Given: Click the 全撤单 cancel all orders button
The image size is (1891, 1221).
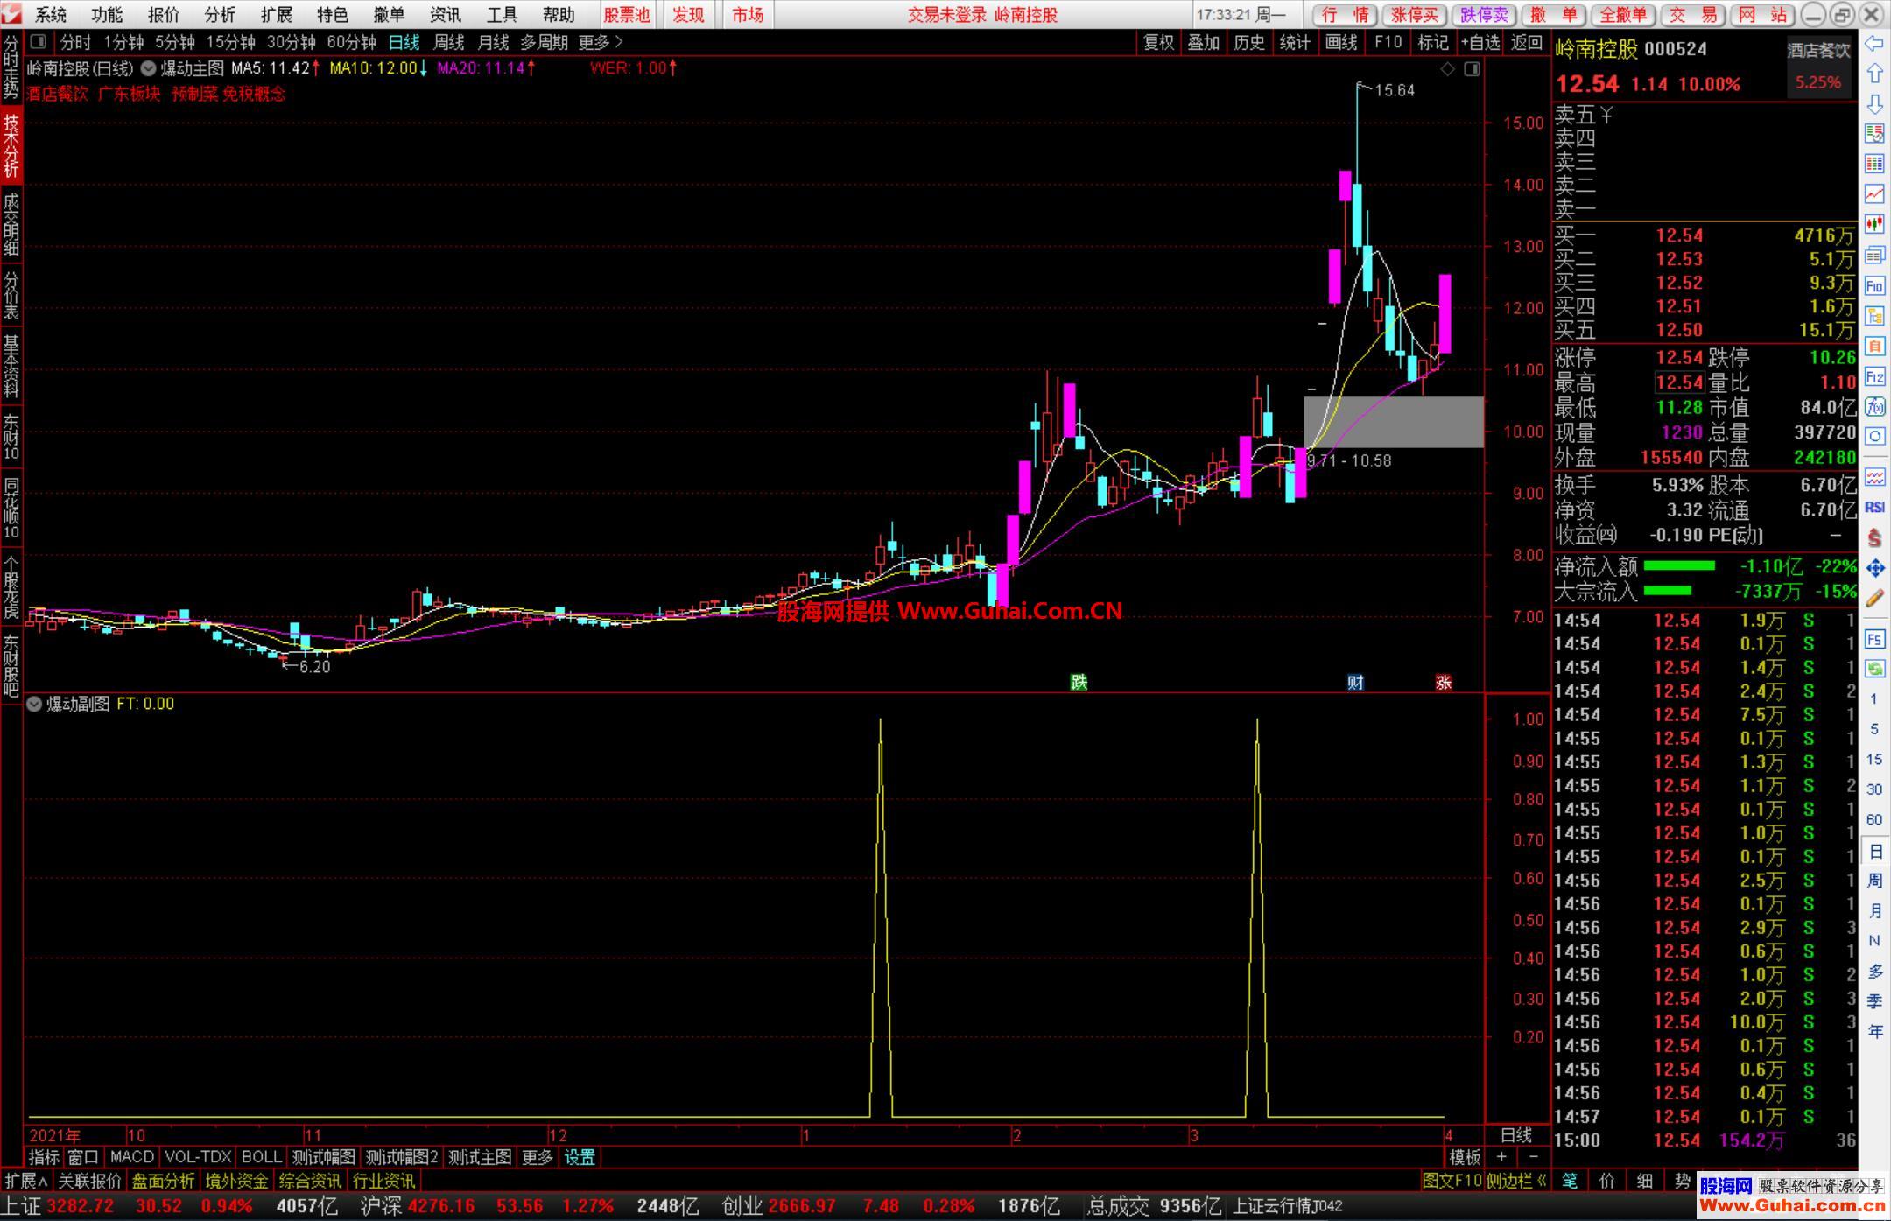Looking at the screenshot, I should 1623,15.
